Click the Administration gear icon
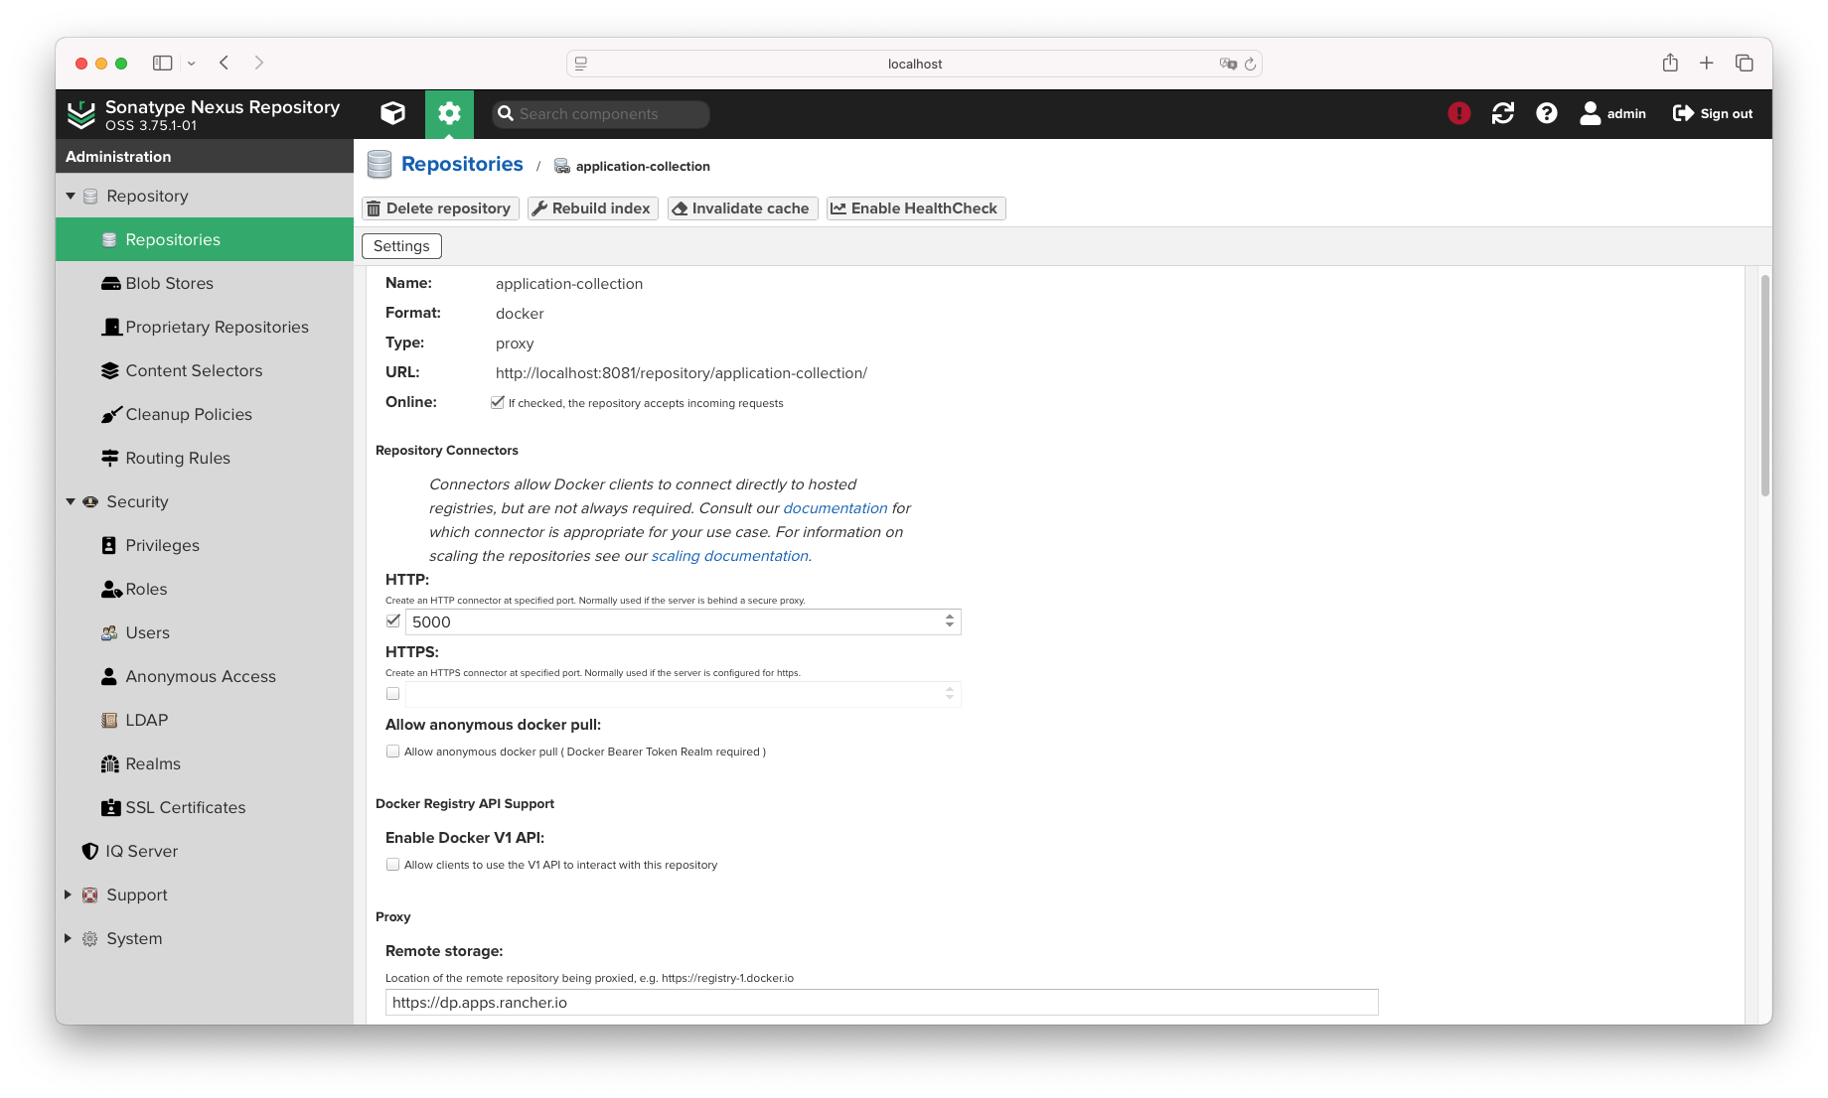 [x=449, y=113]
